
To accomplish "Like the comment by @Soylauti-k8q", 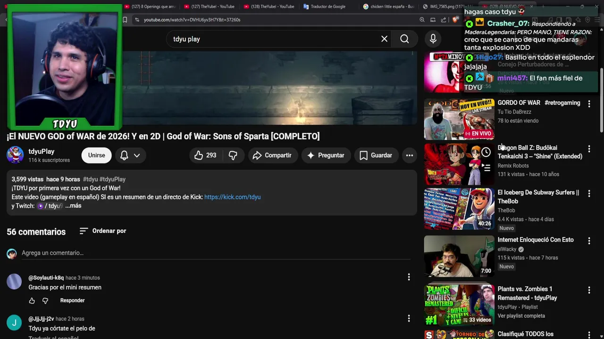I will [x=32, y=300].
